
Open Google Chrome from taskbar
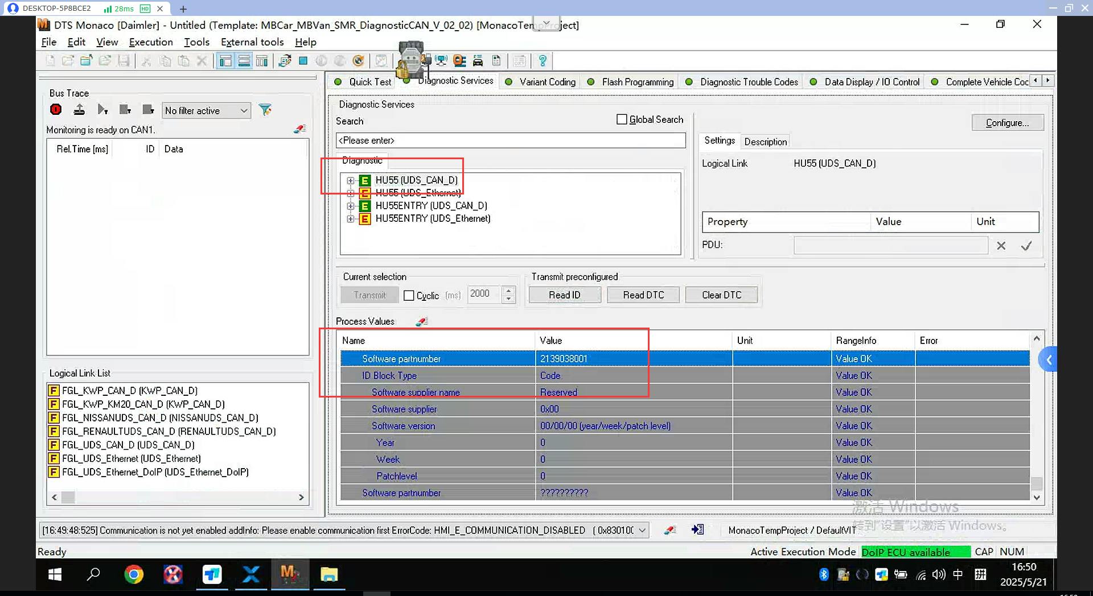tap(134, 575)
